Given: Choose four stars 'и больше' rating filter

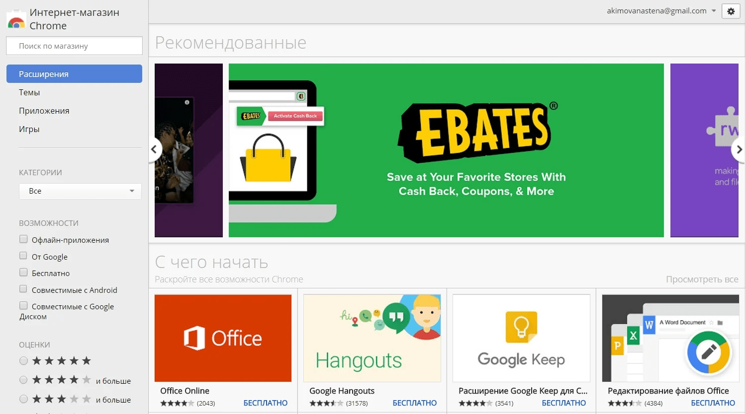Looking at the screenshot, I should (x=23, y=380).
